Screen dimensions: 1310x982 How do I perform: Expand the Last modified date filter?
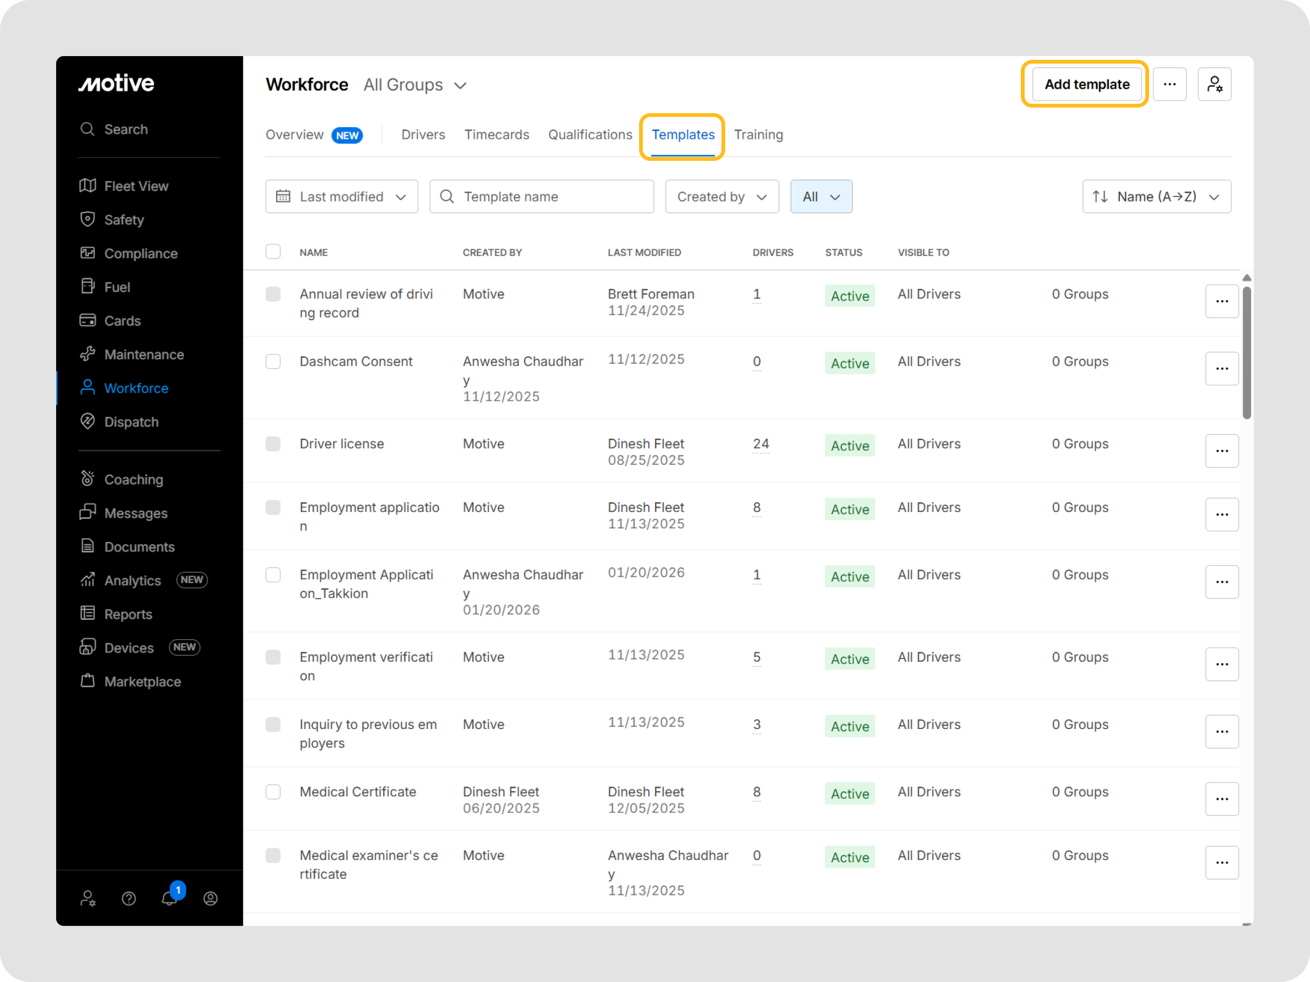click(342, 196)
